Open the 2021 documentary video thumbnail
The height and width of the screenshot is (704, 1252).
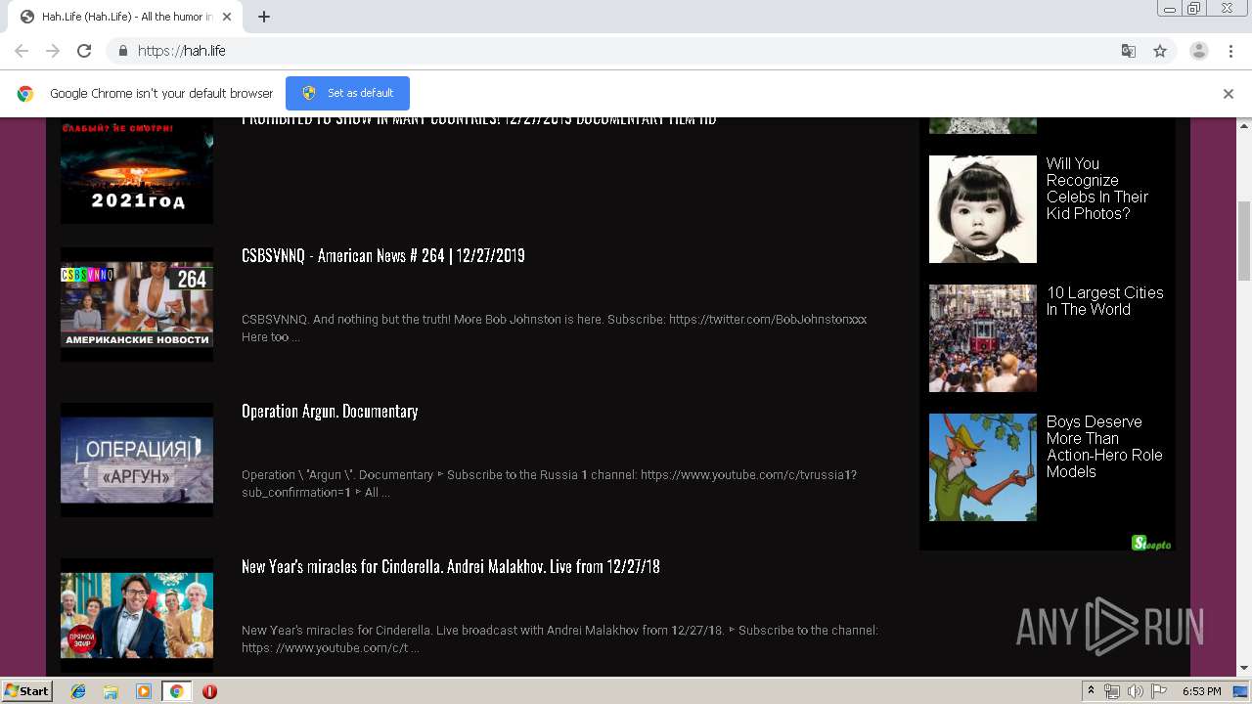click(x=137, y=170)
